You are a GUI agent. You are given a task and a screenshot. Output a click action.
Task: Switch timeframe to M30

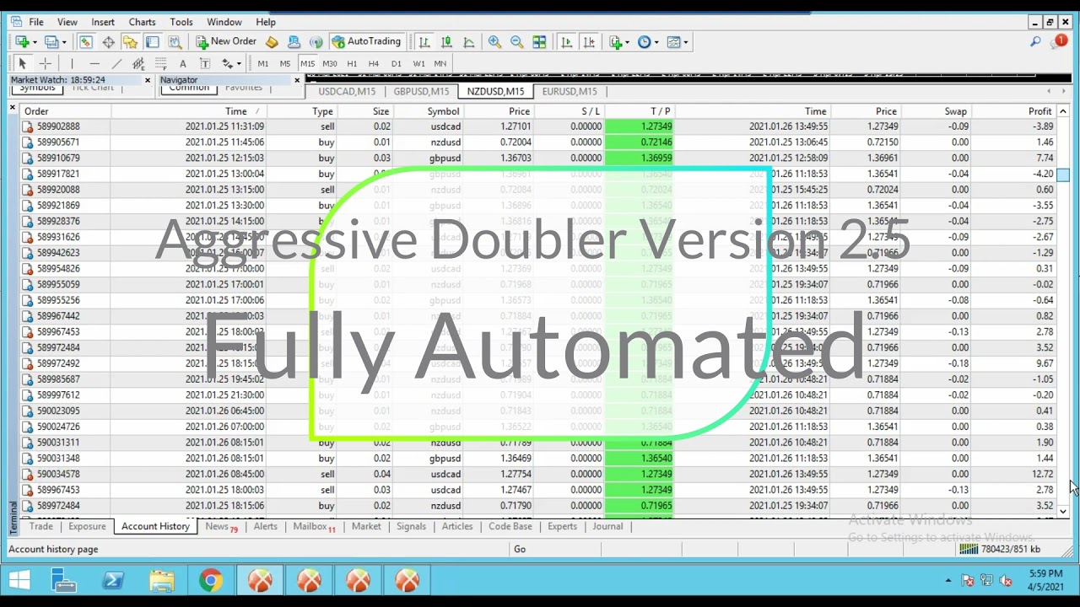tap(330, 63)
